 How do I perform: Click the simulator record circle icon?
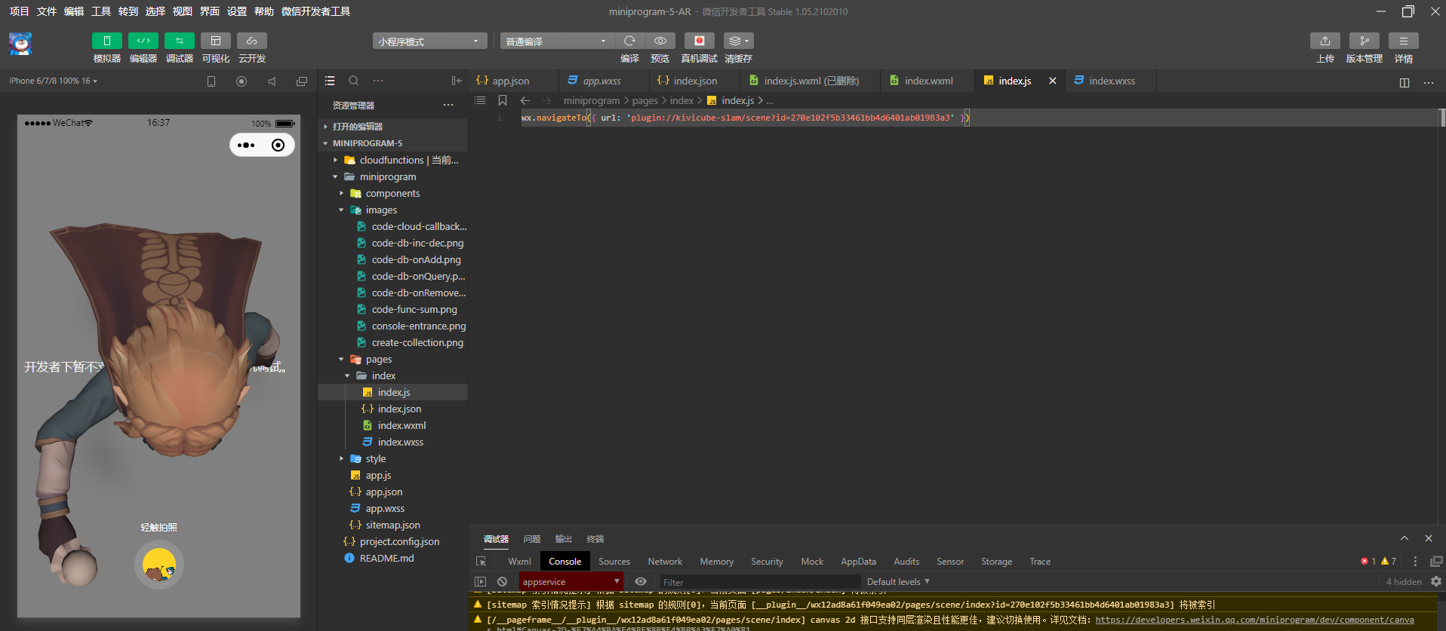(242, 81)
